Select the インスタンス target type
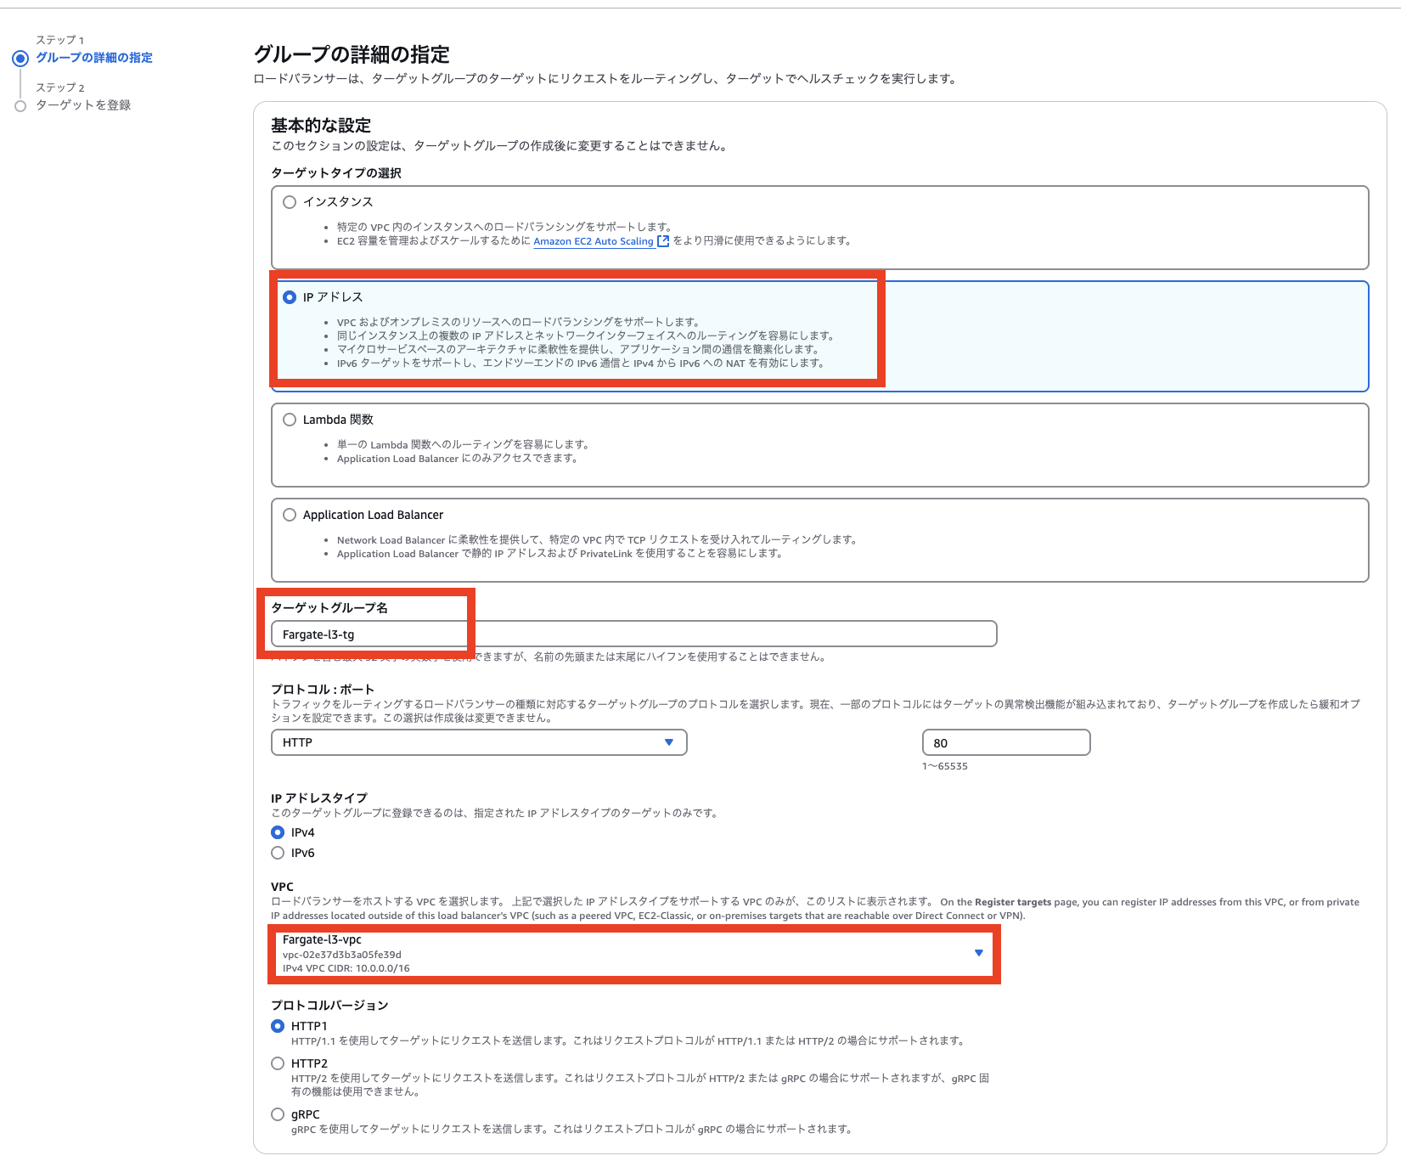 click(x=288, y=202)
